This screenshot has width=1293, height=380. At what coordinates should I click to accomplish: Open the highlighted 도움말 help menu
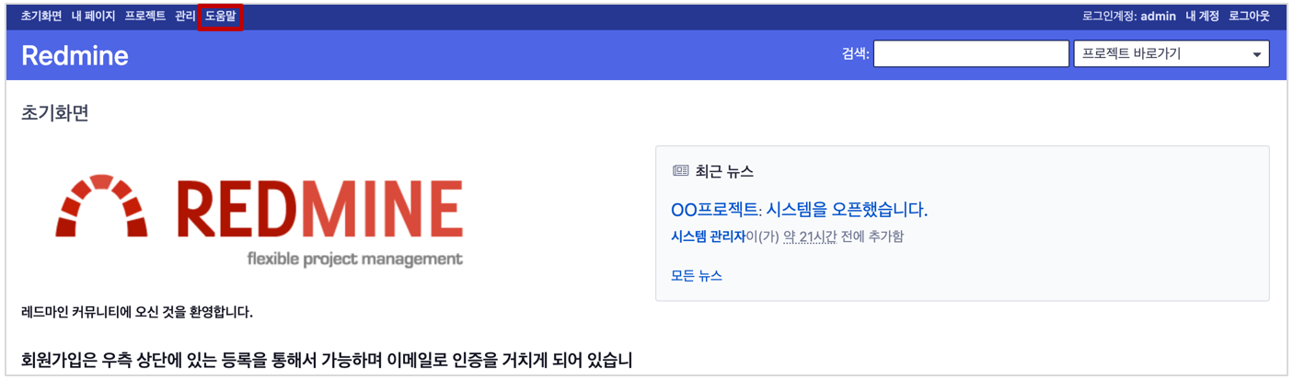point(221,16)
